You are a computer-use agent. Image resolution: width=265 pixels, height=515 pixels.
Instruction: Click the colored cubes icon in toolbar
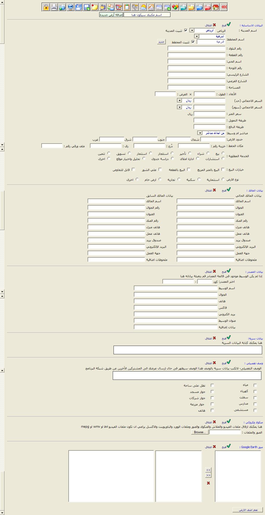coord(175,7)
